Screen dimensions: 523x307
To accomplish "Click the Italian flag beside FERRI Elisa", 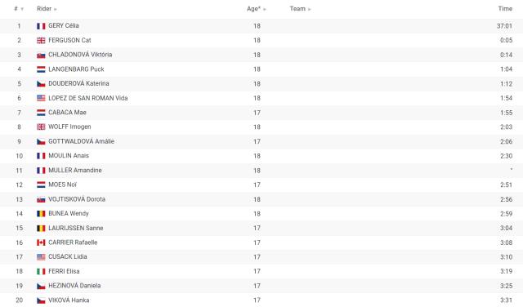I will pyautogui.click(x=41, y=272).
